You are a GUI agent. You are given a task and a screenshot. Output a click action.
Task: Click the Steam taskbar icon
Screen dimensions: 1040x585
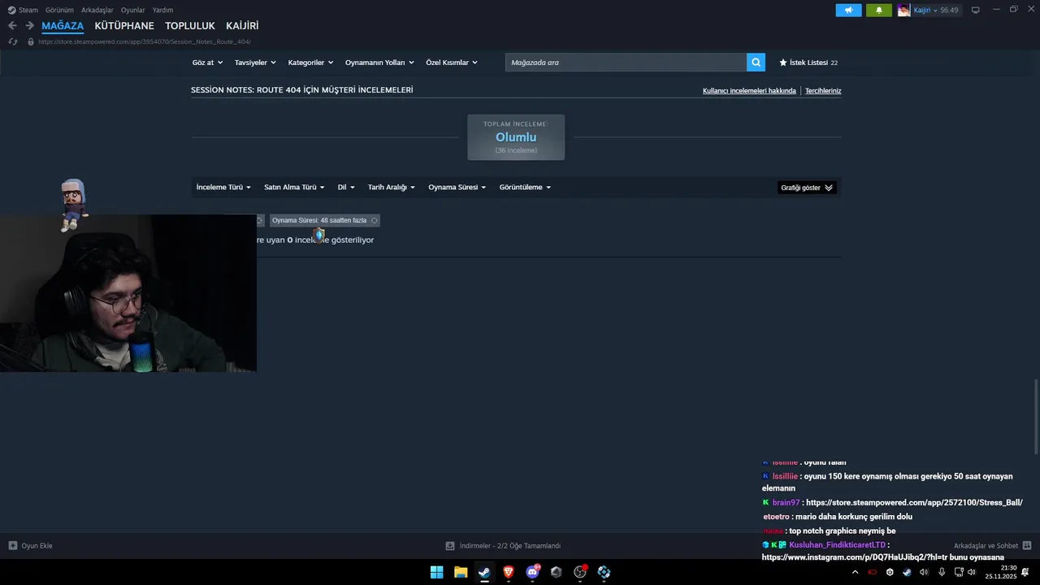(x=484, y=572)
